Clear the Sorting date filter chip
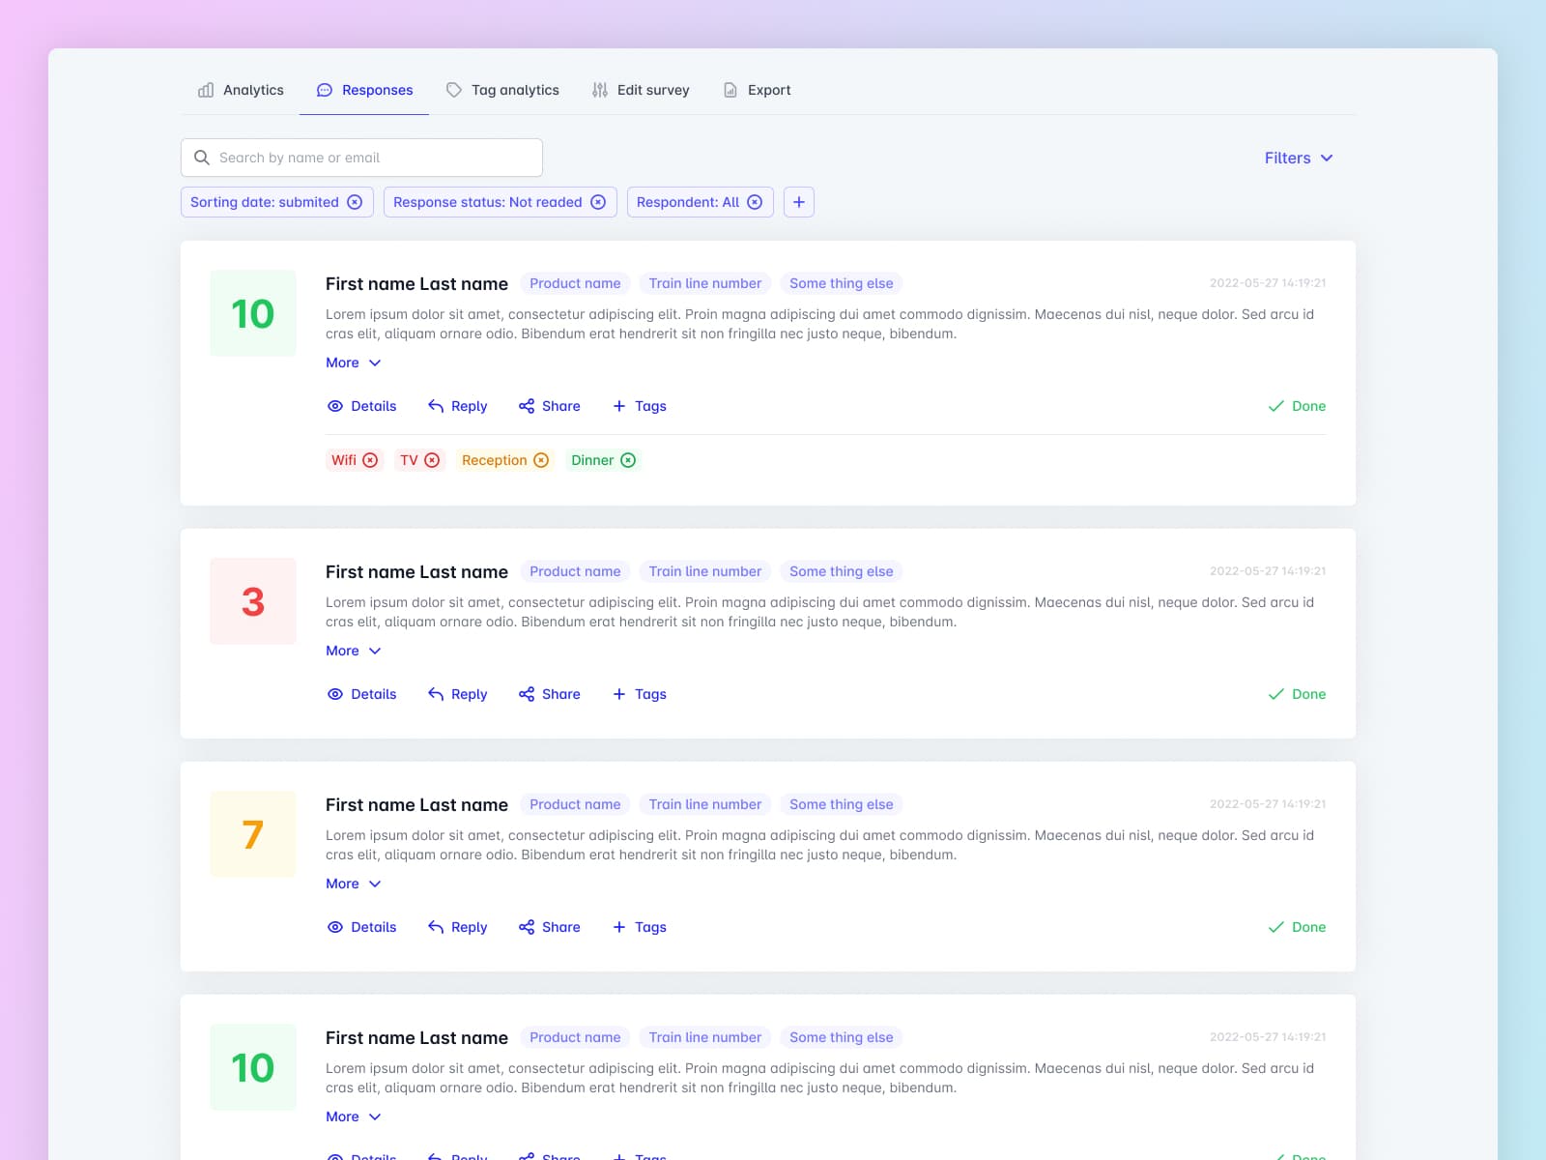Viewport: 1546px width, 1160px height. (x=355, y=202)
